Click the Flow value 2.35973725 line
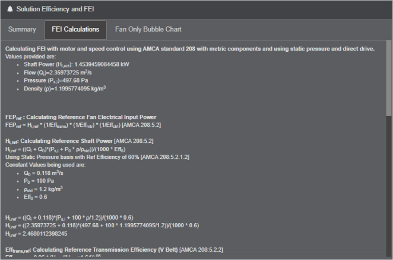 pyautogui.click(x=58, y=73)
